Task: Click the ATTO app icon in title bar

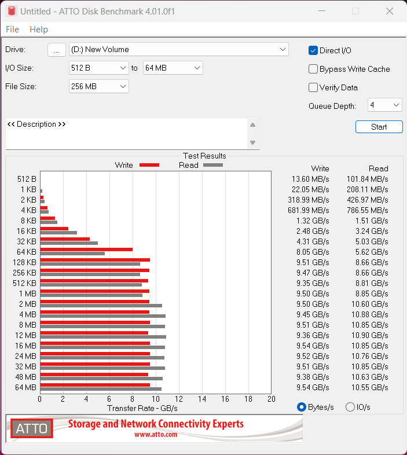Action: pos(10,11)
